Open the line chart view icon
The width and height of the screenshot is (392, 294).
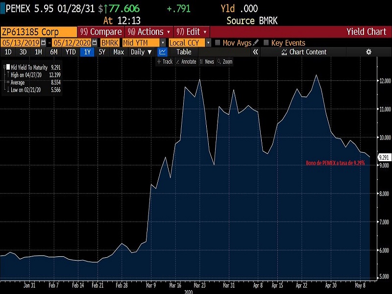coord(163,52)
